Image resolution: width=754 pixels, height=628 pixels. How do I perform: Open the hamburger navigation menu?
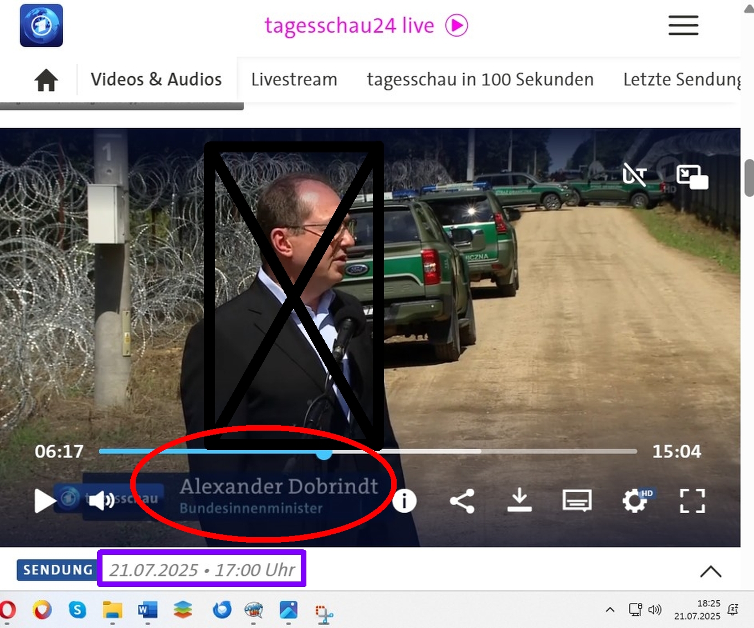[x=683, y=25]
